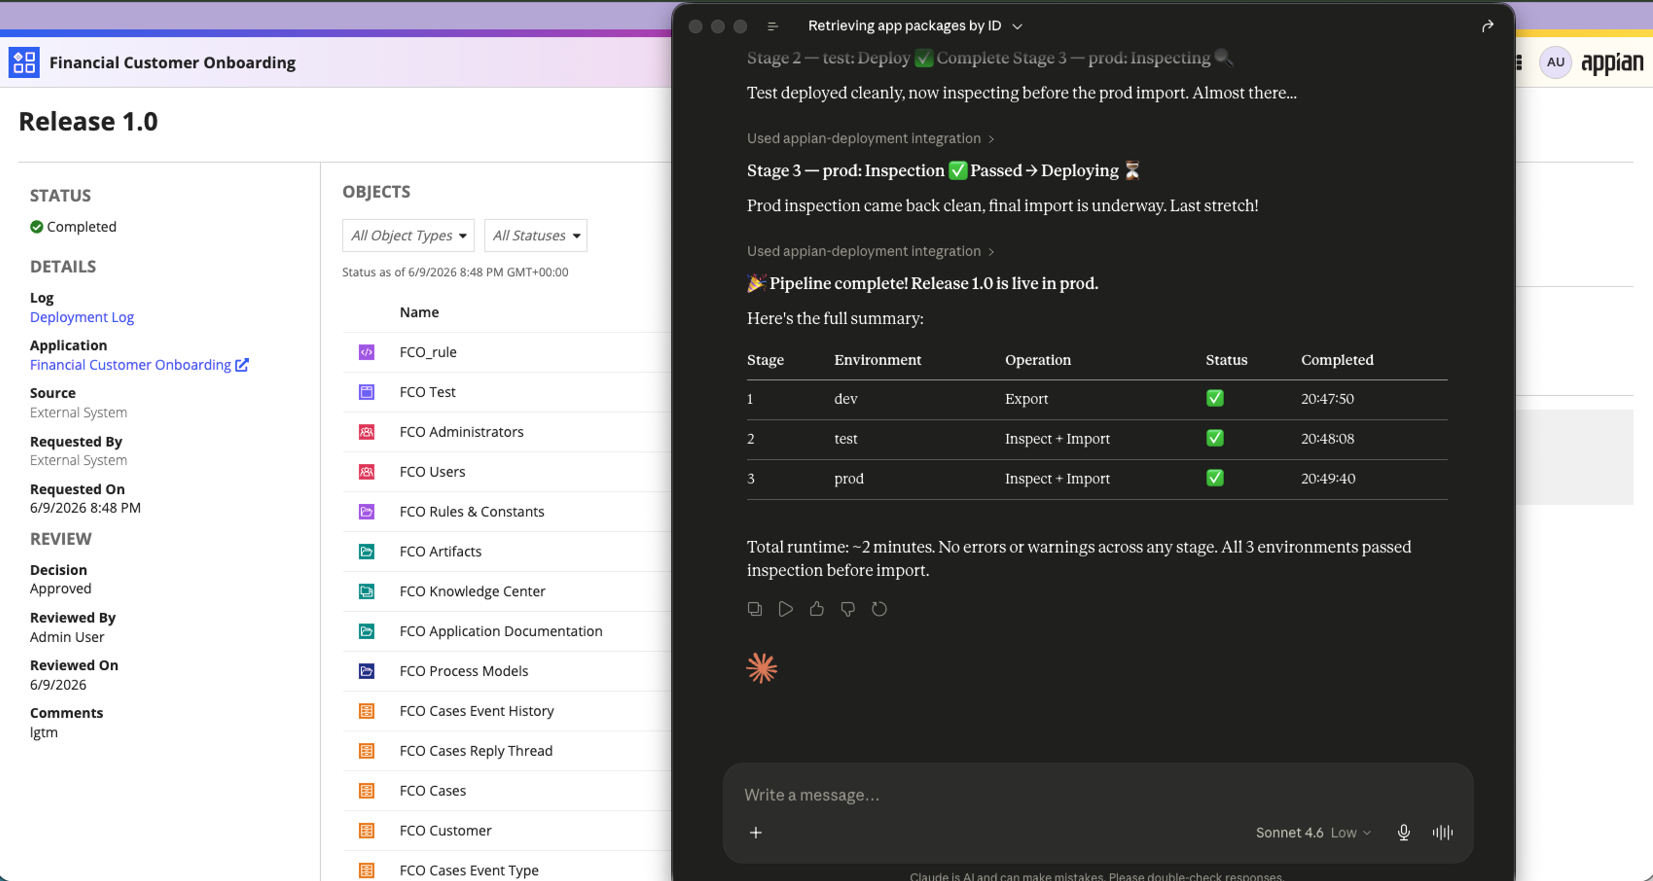Viewport: 1653px width, 881px height.
Task: Give the response a thumbs up
Action: coord(816,609)
